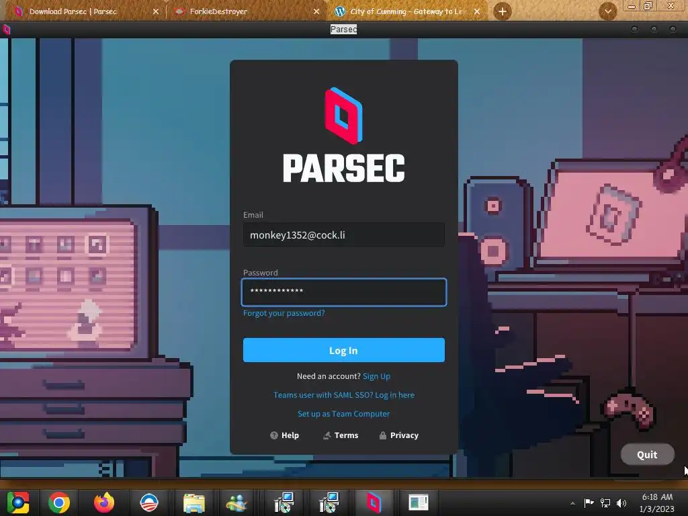The image size is (688, 516).
Task: Click the WordPress favicon on City tab
Action: pos(340,11)
